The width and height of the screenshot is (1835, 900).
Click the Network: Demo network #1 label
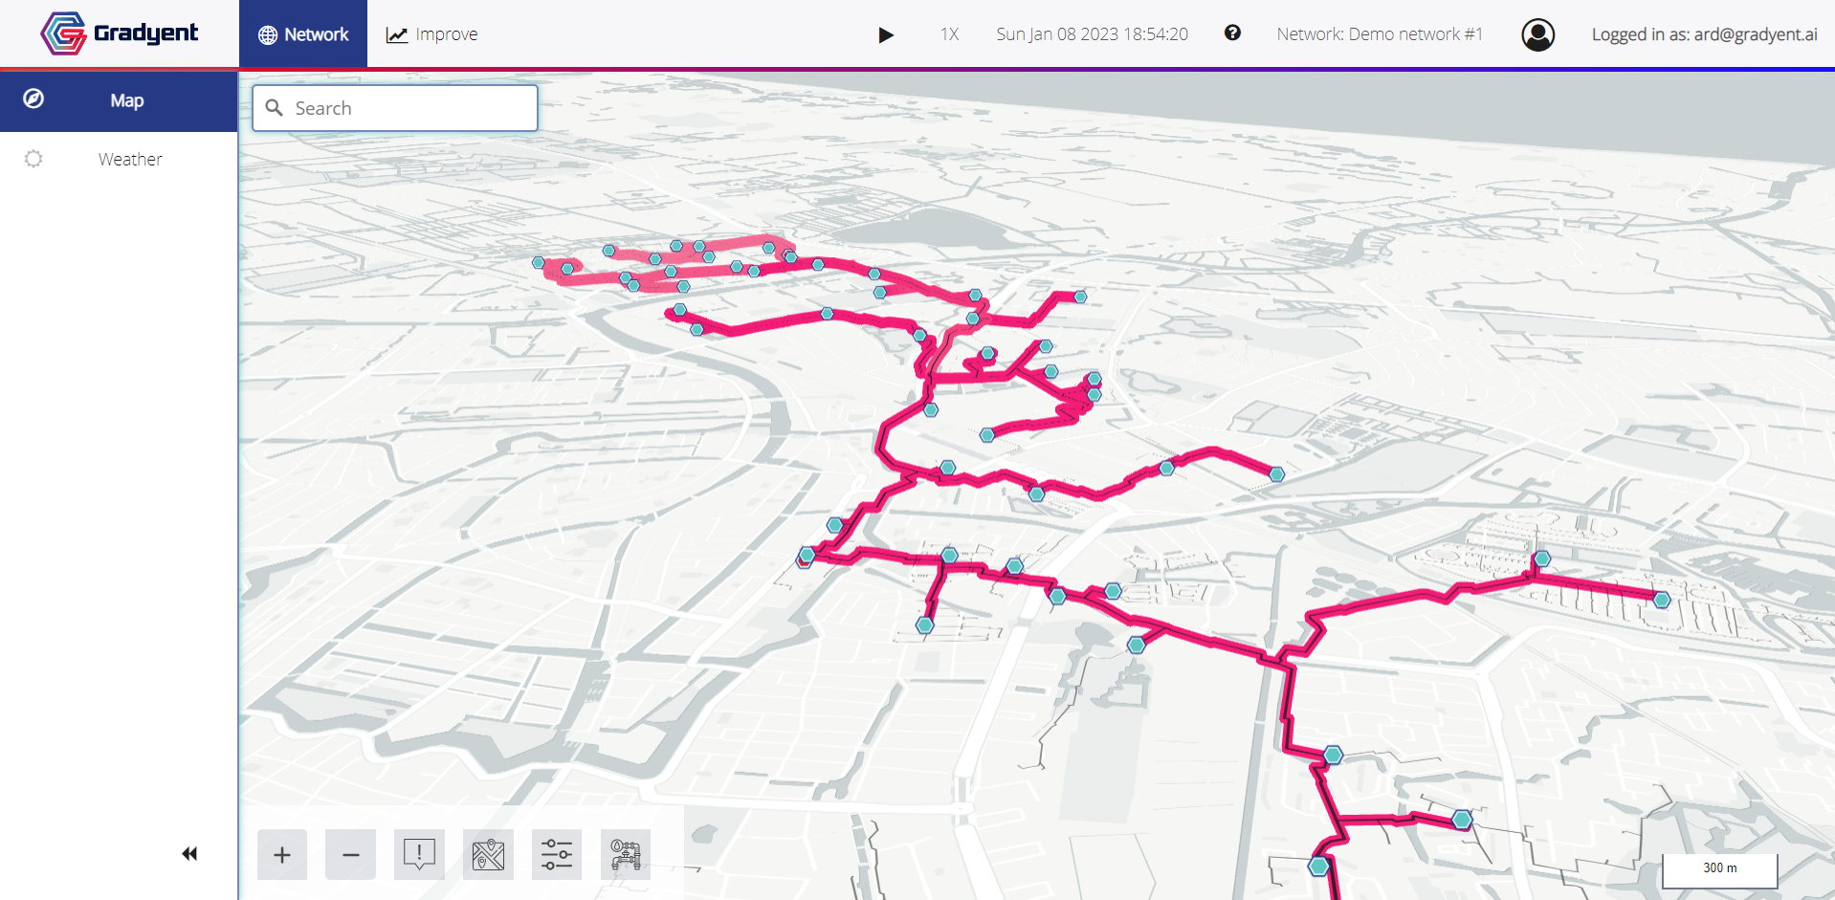1380,34
